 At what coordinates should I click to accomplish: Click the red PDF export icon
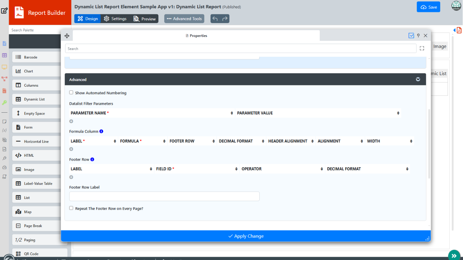(x=459, y=30)
